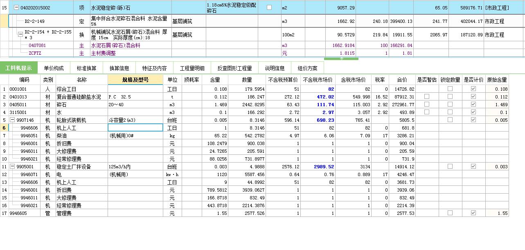Select the 柴油 material row name
Image resolution: width=525 pixels, height=250 pixels.
81,136
